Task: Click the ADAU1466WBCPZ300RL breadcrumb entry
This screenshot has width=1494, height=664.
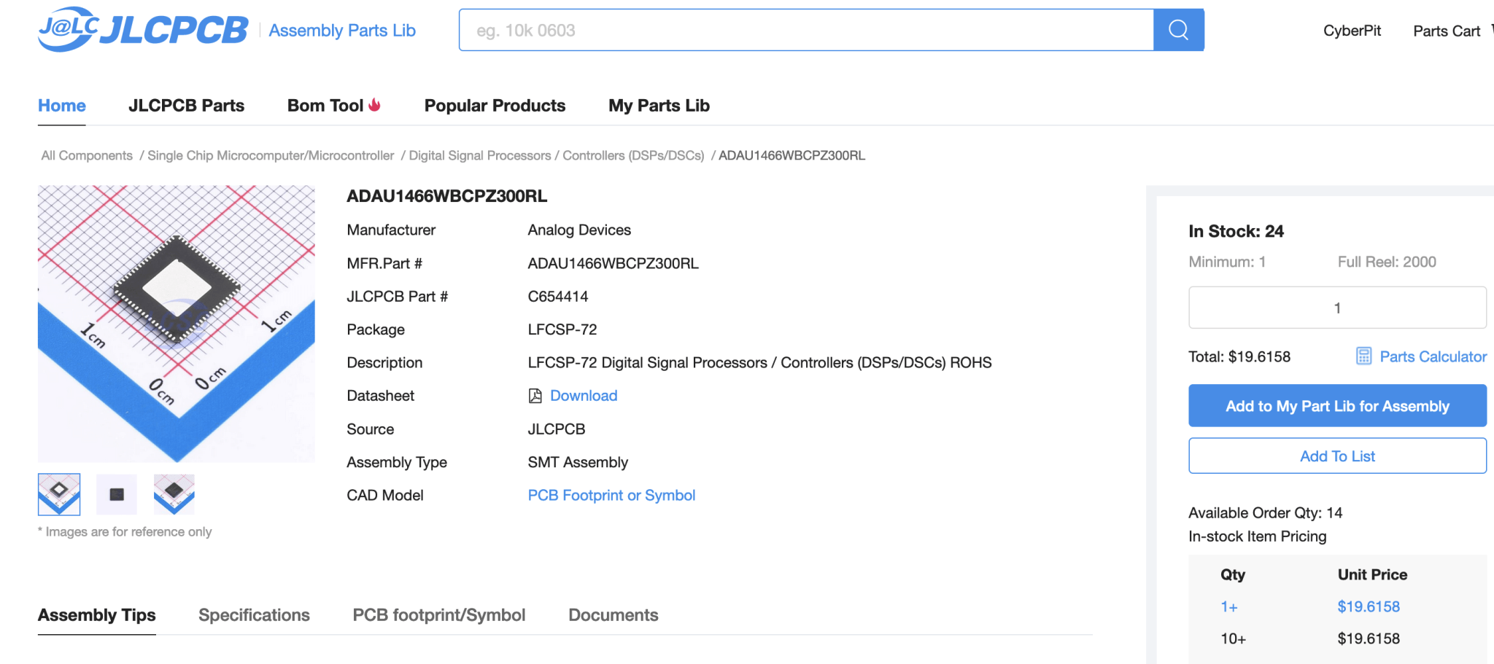Action: coord(791,155)
